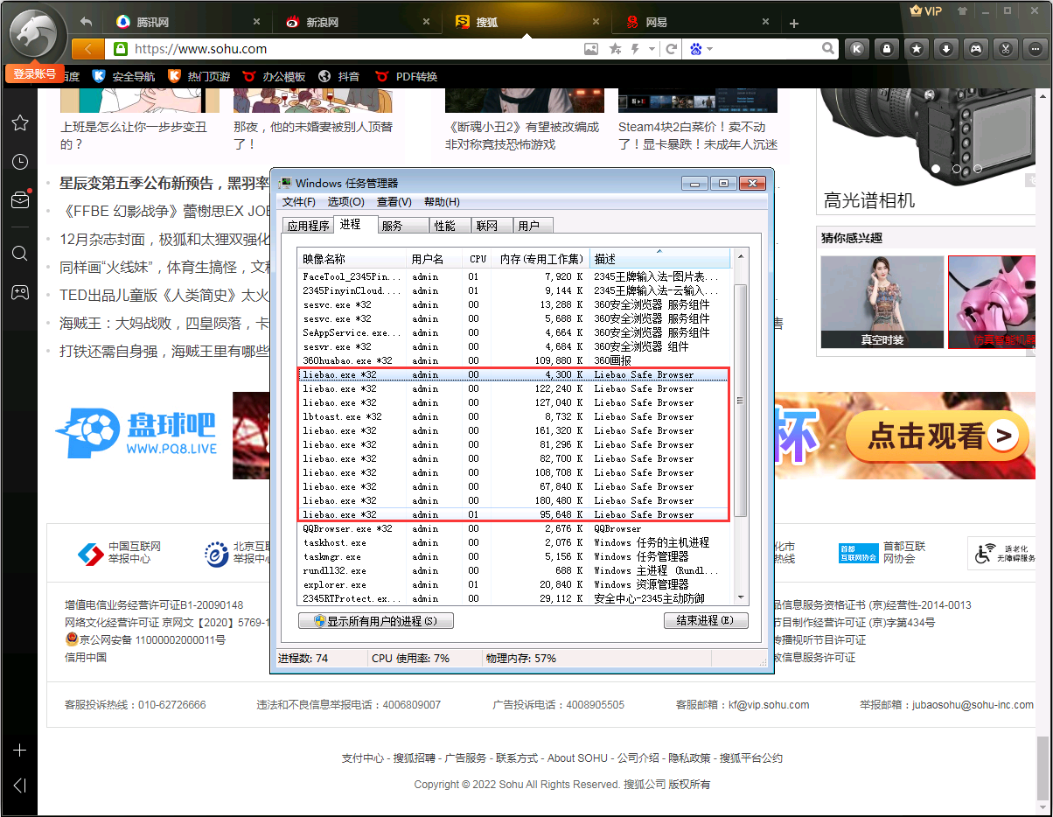The height and width of the screenshot is (817, 1053).
Task: Select the 360huabao.exe *32 process row
Action: pyautogui.click(x=514, y=360)
